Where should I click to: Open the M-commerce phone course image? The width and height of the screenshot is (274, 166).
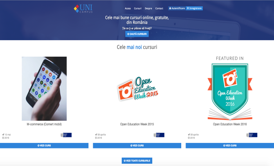[44, 89]
